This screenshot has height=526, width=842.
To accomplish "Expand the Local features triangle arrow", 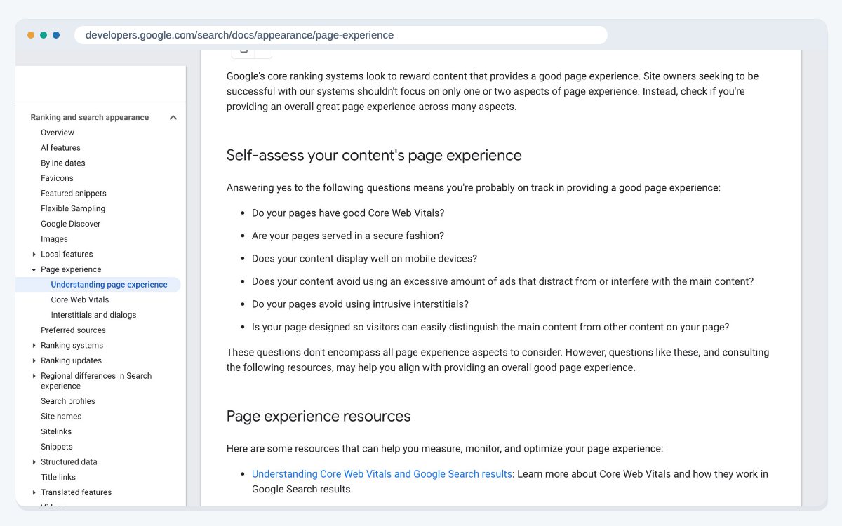I will pos(34,255).
